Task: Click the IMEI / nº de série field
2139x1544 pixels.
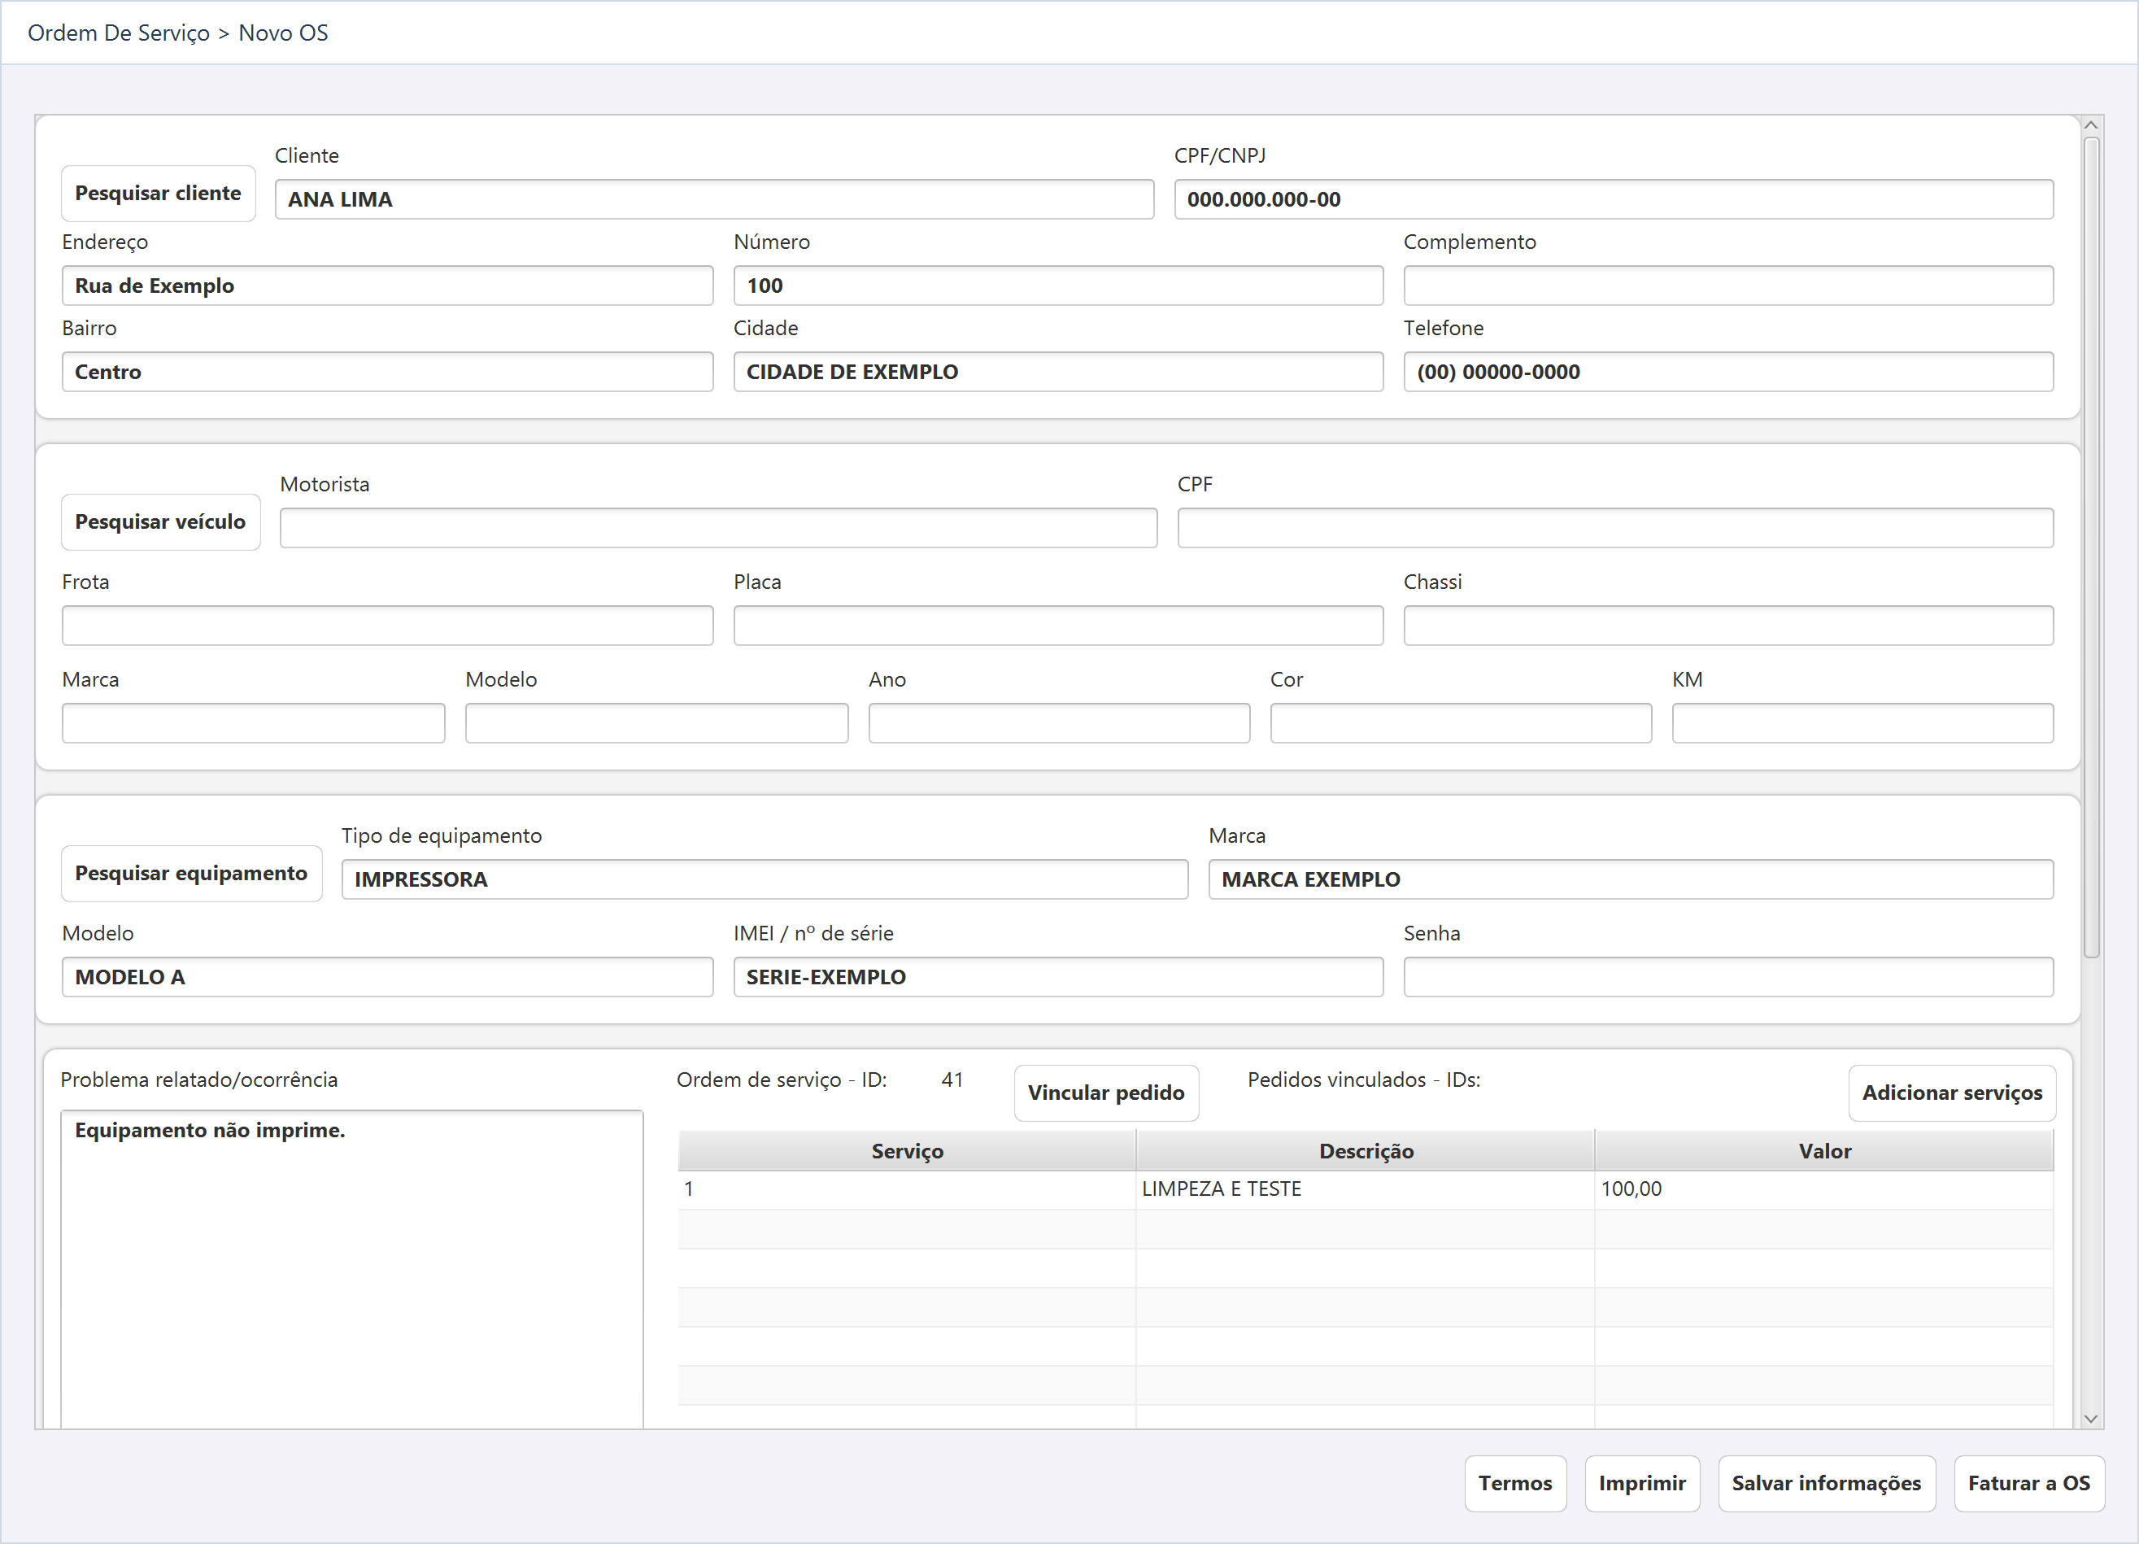Action: pos(1058,976)
